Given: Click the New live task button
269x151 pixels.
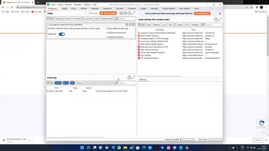Looking at the screenshot, I should pos(108,13).
